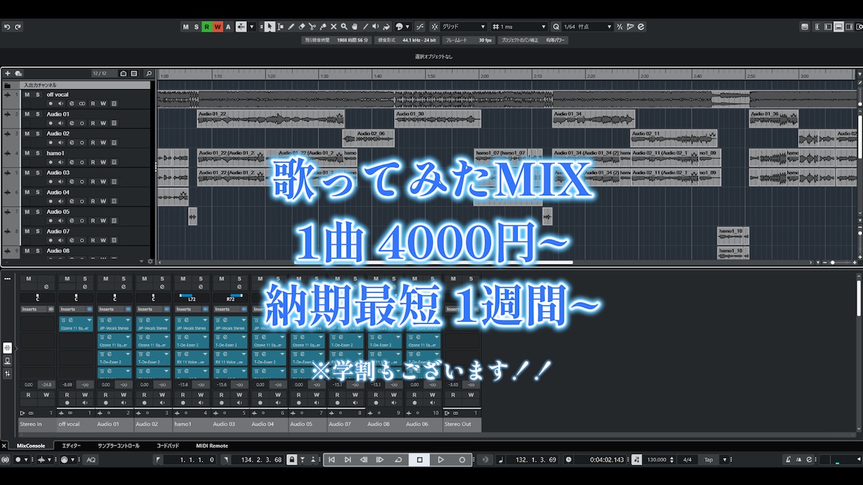863x485 pixels.
Task: Mute the Audio 01 track
Action: (27, 114)
